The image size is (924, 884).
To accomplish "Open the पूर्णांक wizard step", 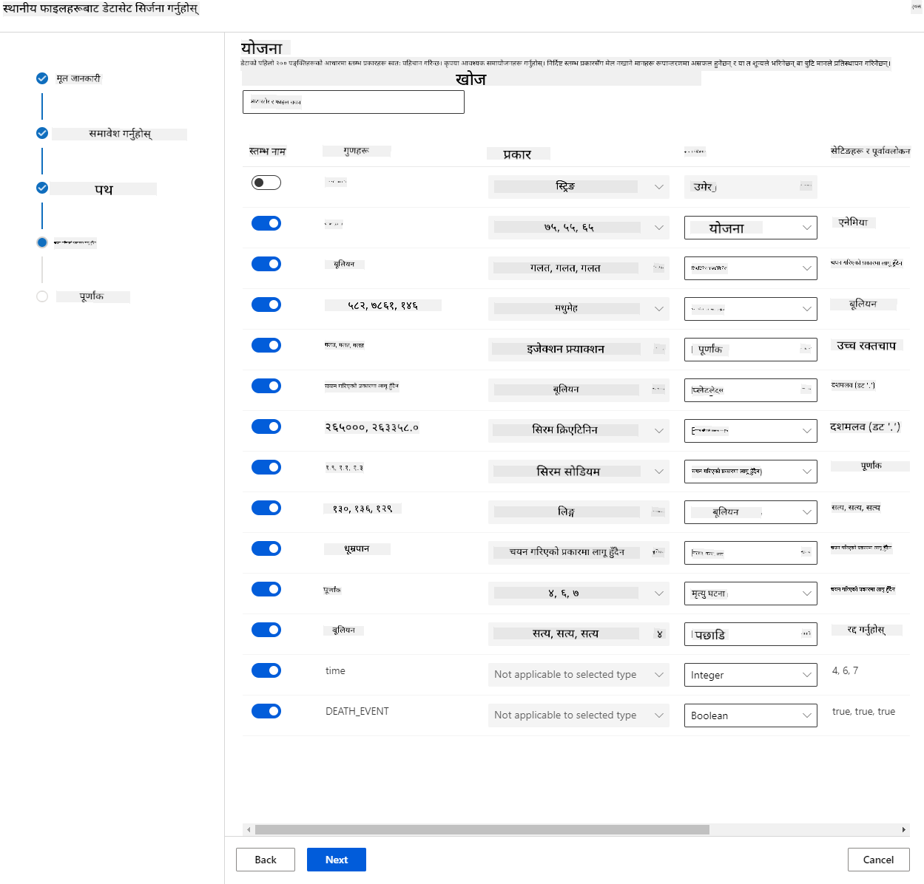I will 92,296.
